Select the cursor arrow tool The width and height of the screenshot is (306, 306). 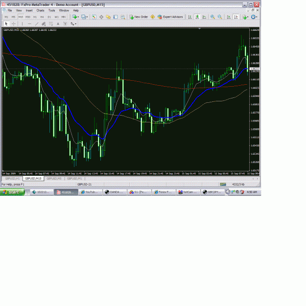tap(6, 24)
